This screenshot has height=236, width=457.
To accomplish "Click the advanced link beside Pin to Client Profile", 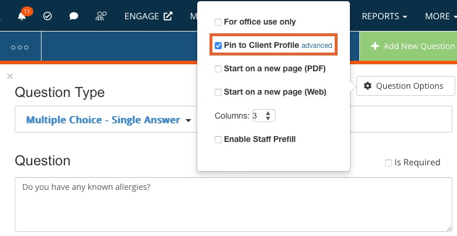I will pyautogui.click(x=317, y=46).
